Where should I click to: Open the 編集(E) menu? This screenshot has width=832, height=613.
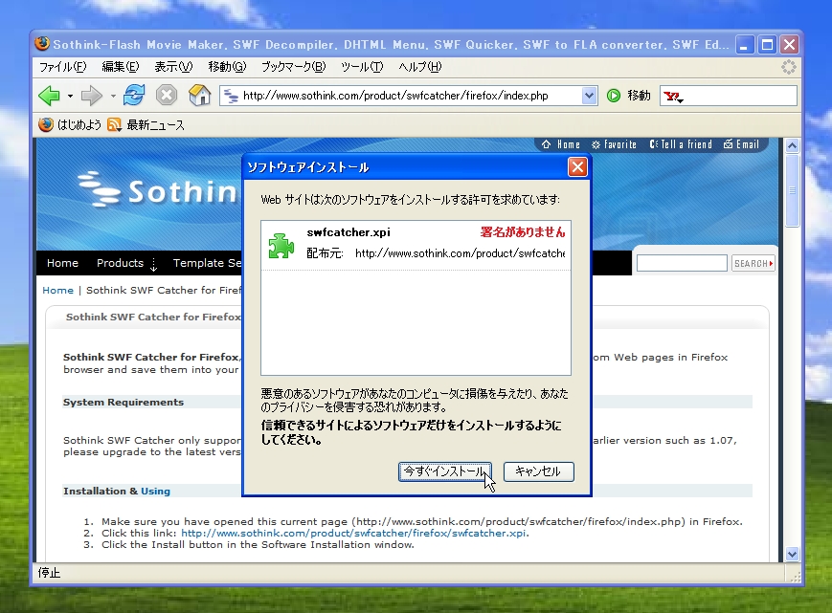(121, 67)
